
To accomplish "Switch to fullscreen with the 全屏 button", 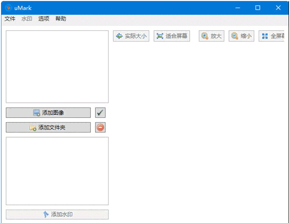I will (271, 36).
